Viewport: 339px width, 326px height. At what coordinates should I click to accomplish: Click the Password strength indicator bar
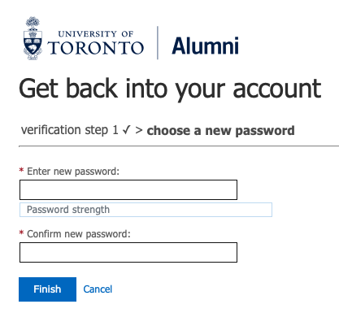[x=146, y=210]
